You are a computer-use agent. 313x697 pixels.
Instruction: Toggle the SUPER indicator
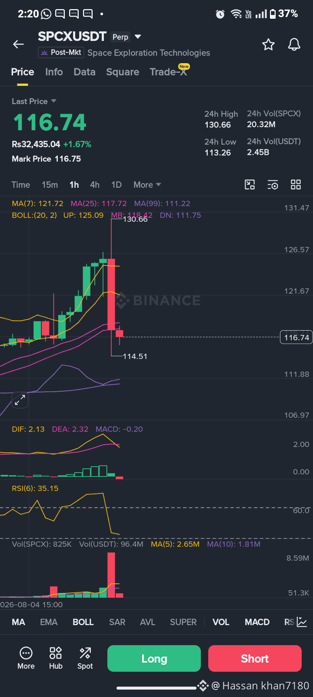point(183,622)
